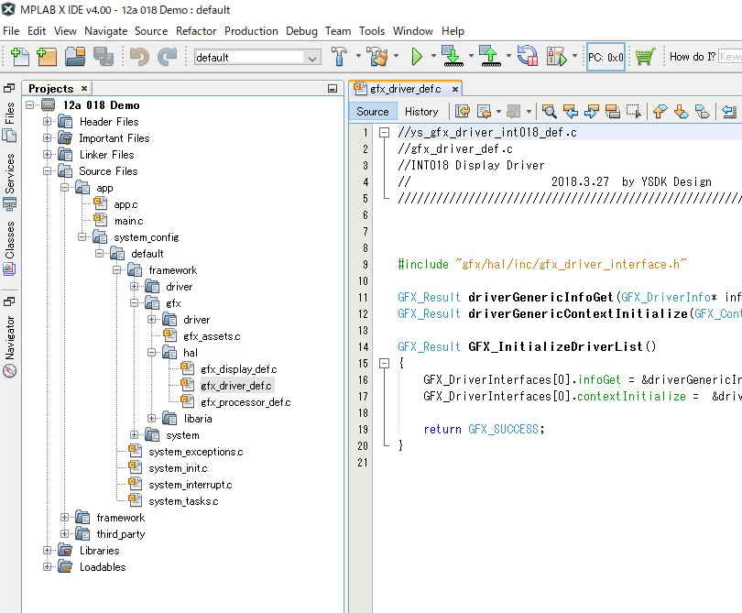
Task: Click the New File toolbar icon
Action: point(20,57)
